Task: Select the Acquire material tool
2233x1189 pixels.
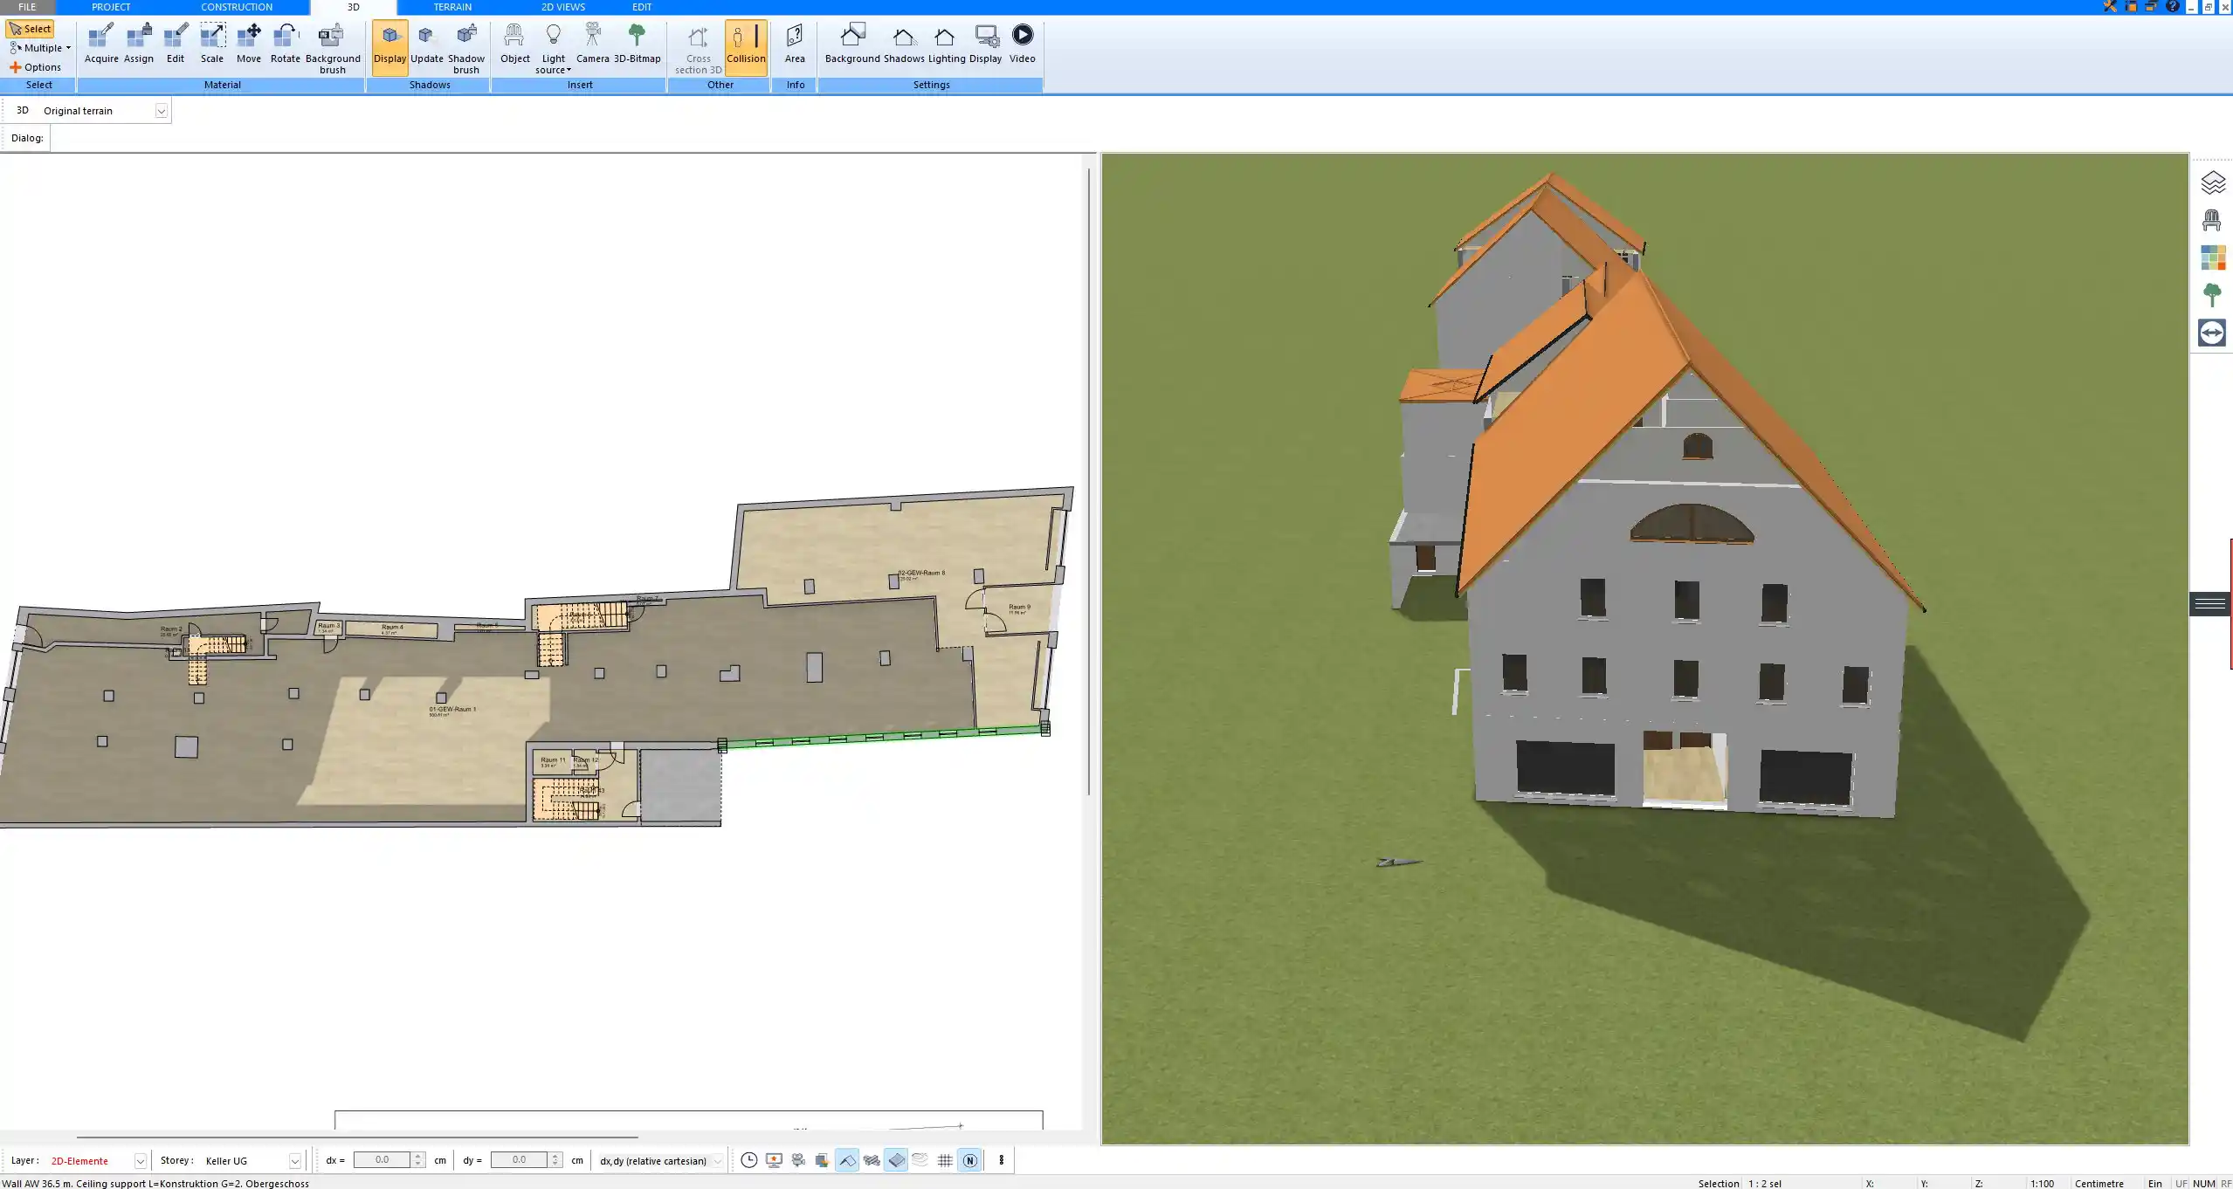Action: [x=101, y=44]
